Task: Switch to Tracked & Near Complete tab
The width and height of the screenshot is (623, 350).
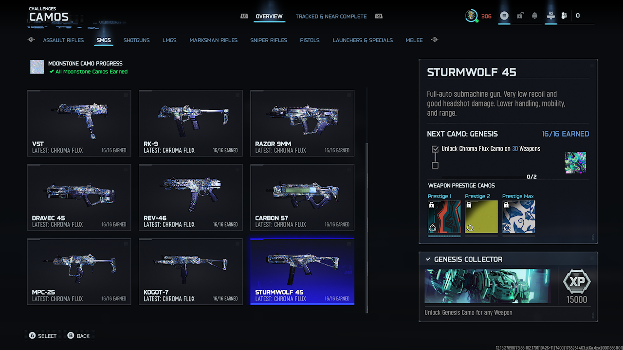Action: (x=331, y=16)
